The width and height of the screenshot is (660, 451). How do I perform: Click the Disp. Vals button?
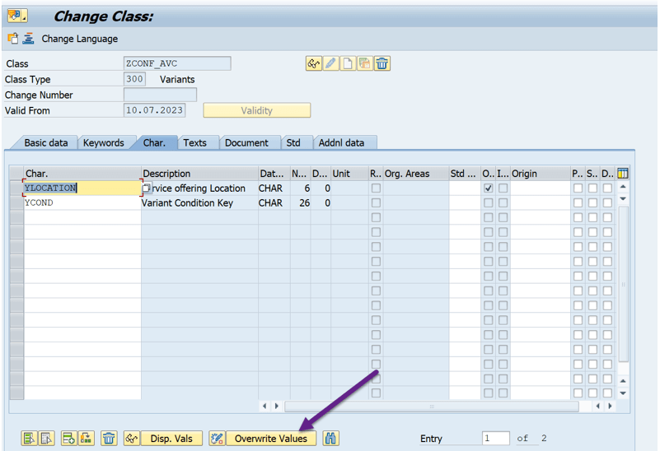pyautogui.click(x=171, y=439)
